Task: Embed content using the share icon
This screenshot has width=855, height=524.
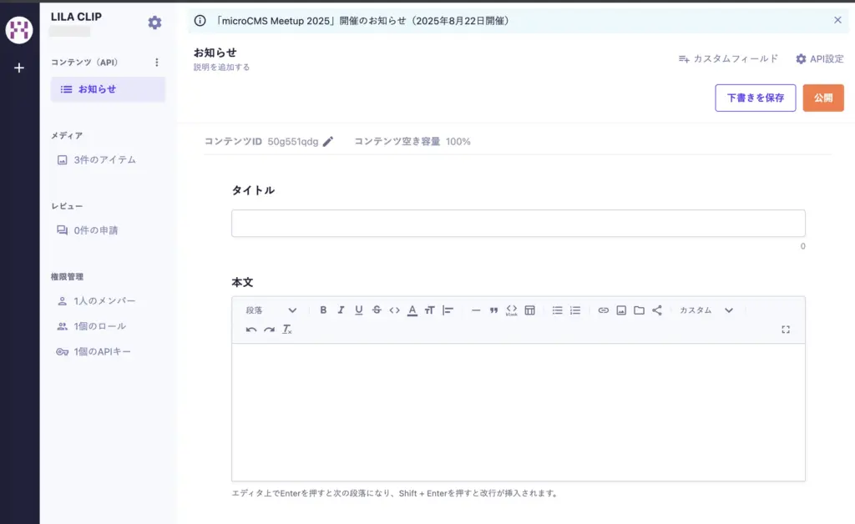Action: [x=657, y=310]
